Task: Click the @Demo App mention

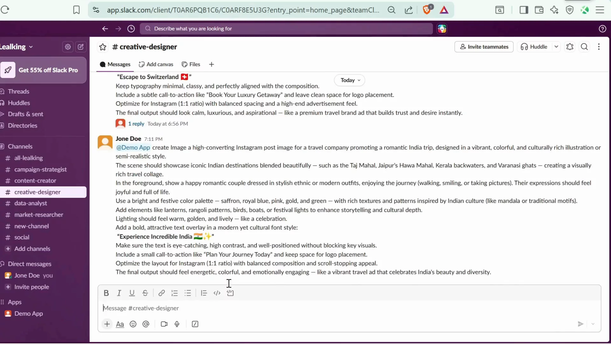Action: tap(133, 147)
